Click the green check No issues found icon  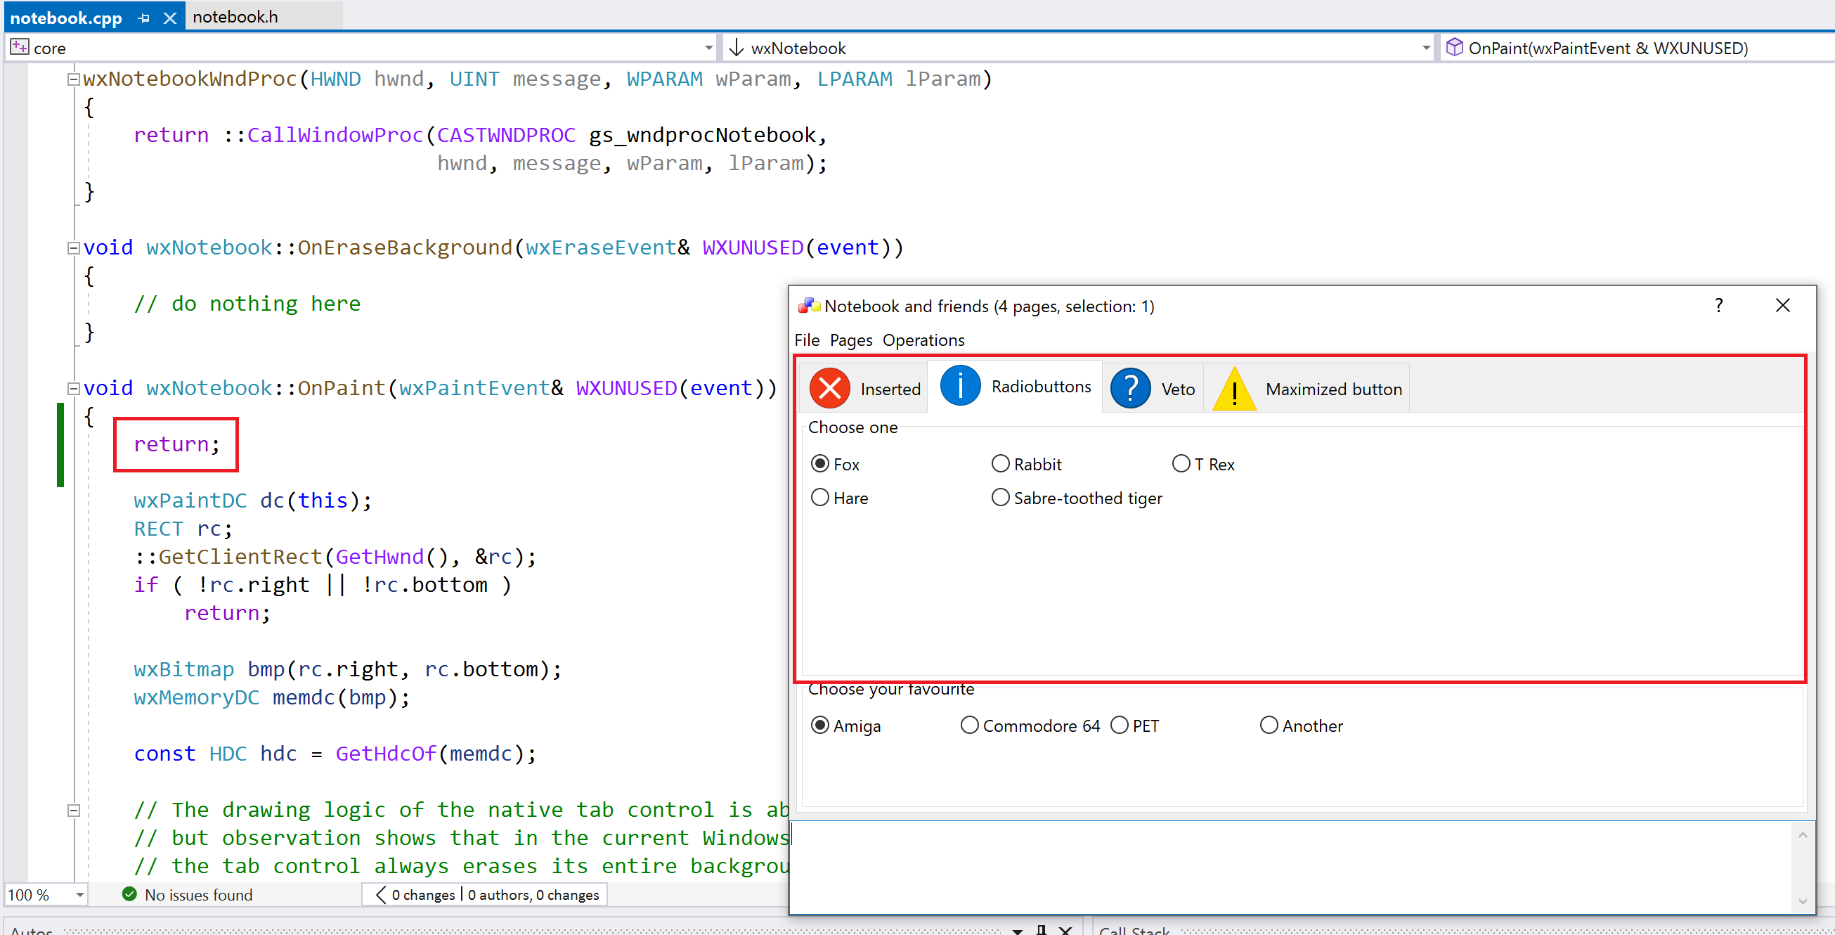[x=129, y=894]
